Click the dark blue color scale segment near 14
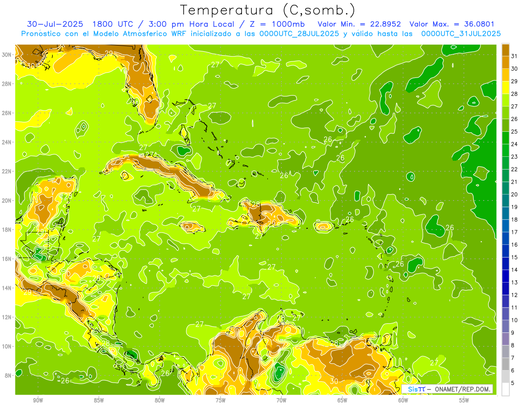 tap(505, 276)
